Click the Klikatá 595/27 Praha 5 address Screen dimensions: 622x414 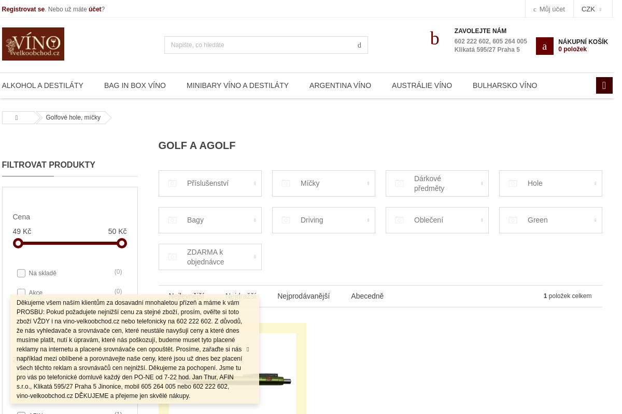coord(487,50)
